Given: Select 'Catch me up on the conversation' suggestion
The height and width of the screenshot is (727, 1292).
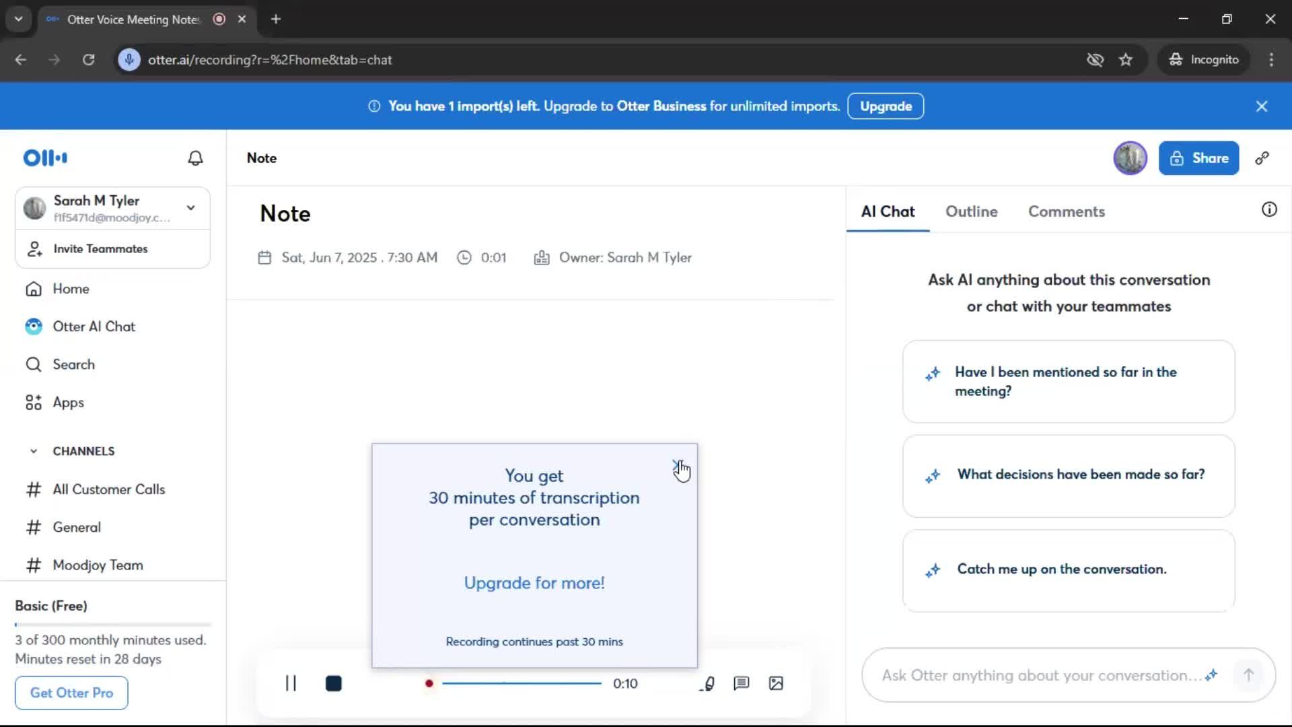Looking at the screenshot, I should [1069, 571].
